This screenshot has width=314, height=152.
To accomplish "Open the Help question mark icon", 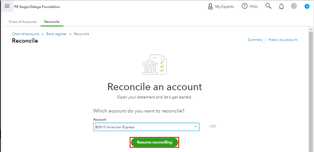I will tap(245, 6).
